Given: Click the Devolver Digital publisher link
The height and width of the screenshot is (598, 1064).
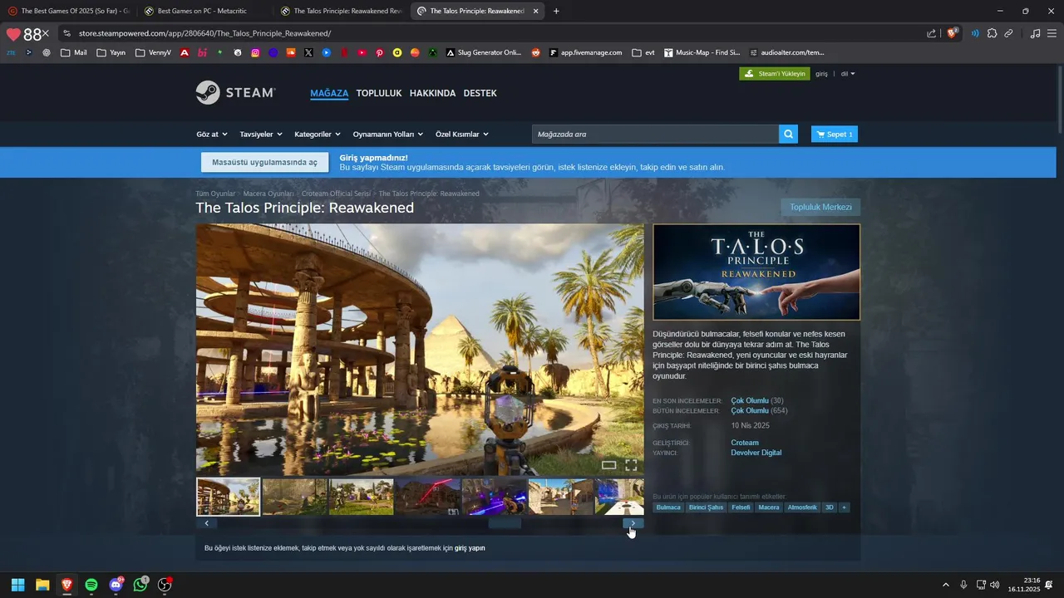Looking at the screenshot, I should [756, 453].
